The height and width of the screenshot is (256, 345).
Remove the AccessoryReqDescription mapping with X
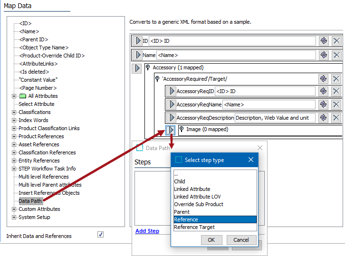[x=336, y=117]
